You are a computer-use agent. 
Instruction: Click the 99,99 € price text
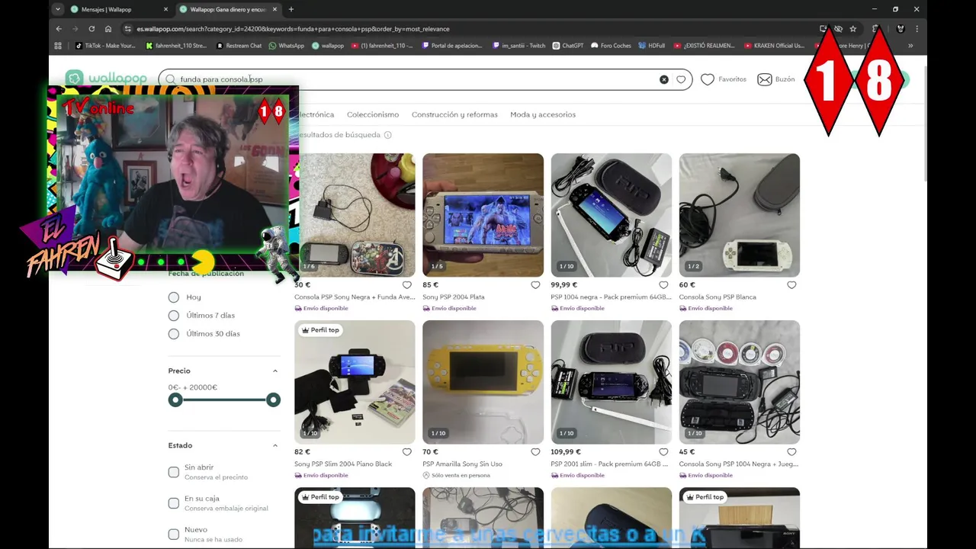point(566,285)
